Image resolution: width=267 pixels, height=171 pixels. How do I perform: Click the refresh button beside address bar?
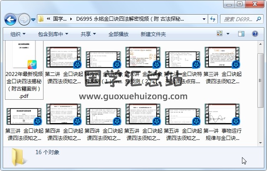pos(212,19)
